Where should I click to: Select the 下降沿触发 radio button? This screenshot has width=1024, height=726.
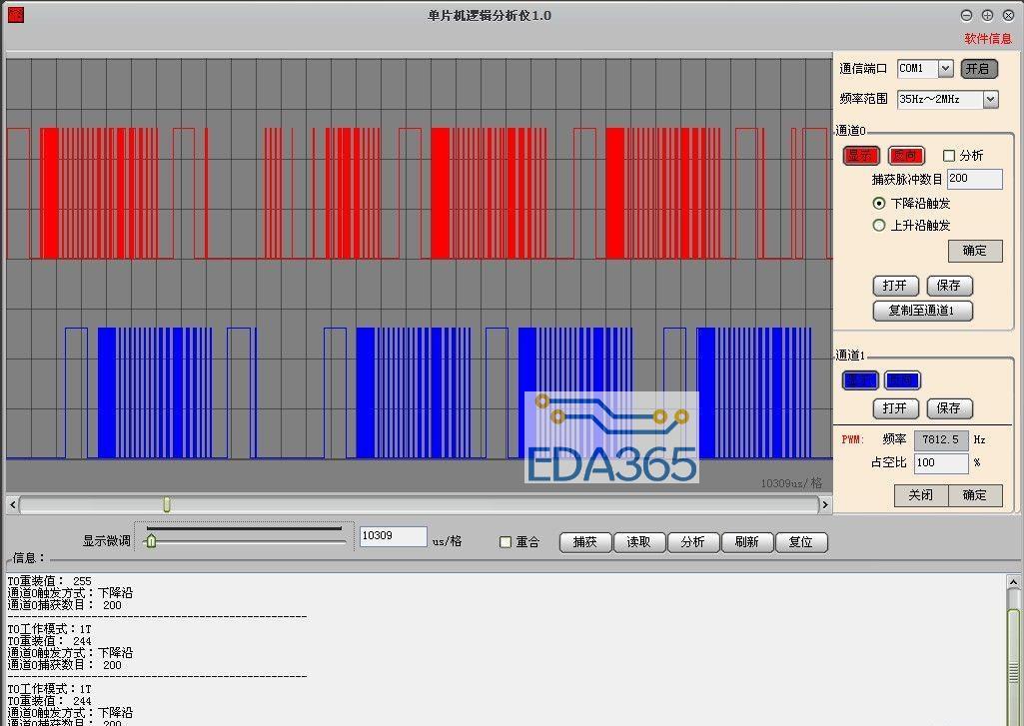pyautogui.click(x=879, y=204)
